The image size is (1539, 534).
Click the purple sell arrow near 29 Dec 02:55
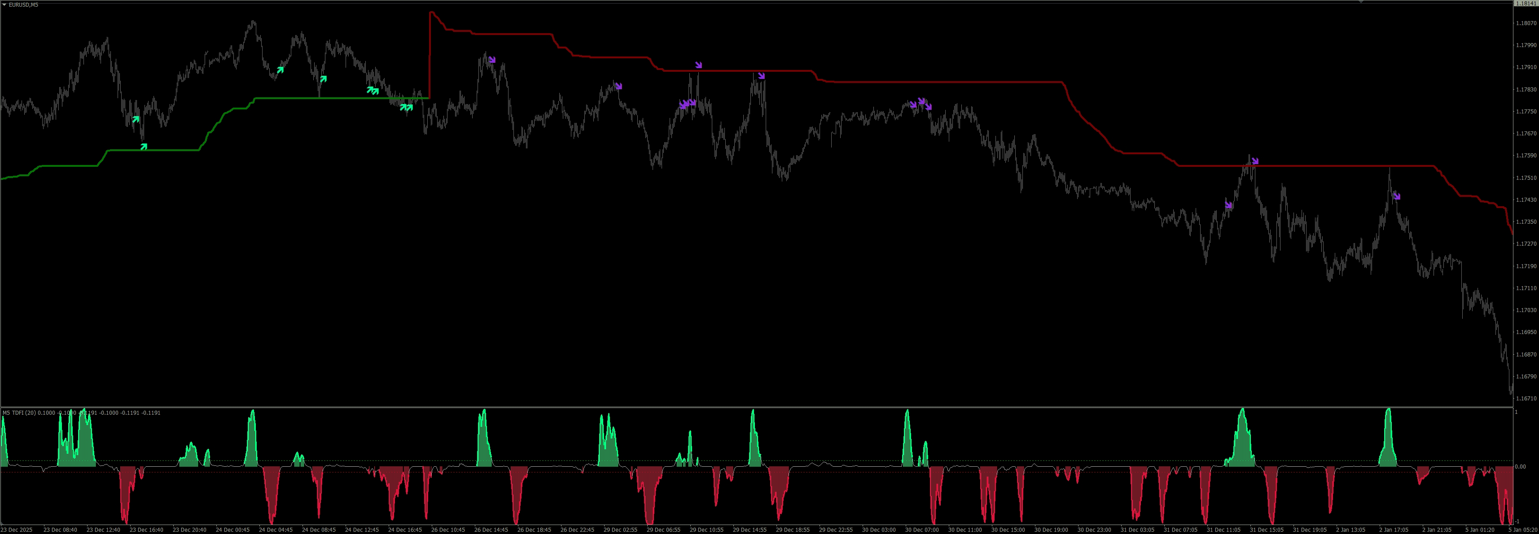[618, 87]
